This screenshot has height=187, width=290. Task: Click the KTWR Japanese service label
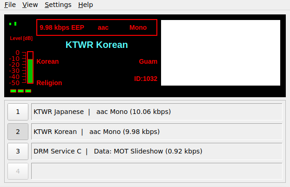click(x=157, y=112)
